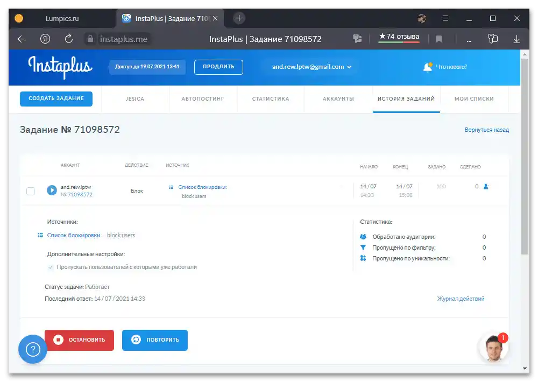Screen dimensions: 538x382
Task: Click the Обработано аудитории people icon
Action: (363, 237)
